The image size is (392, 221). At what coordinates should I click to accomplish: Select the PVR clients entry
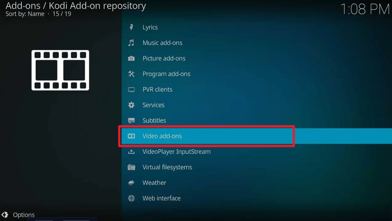pos(257,89)
